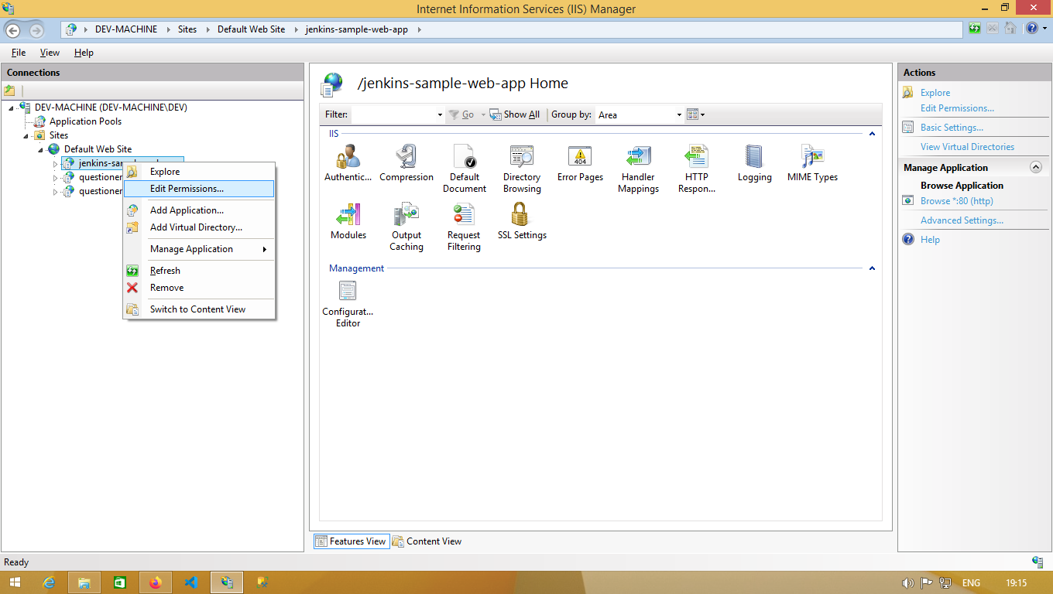This screenshot has width=1053, height=594.
Task: Open the SSL Settings feature
Action: click(x=522, y=221)
